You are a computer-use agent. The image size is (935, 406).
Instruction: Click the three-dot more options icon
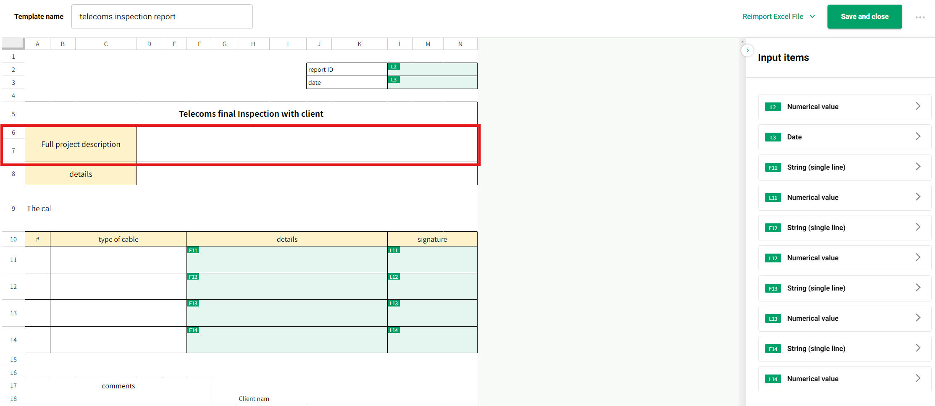[x=920, y=17]
